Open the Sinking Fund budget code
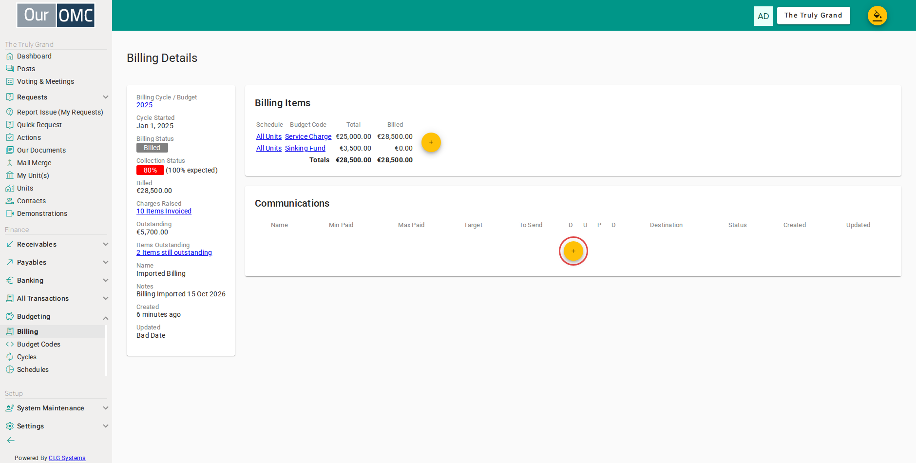916x463 pixels. click(305, 148)
